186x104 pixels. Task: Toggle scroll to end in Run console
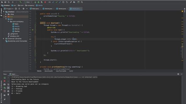(8, 88)
